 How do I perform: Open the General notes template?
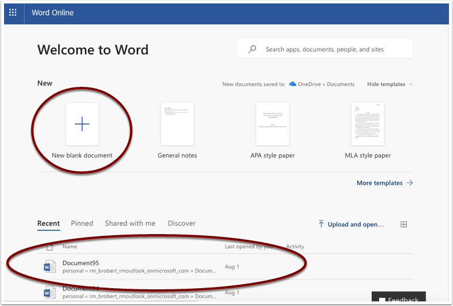(x=177, y=131)
